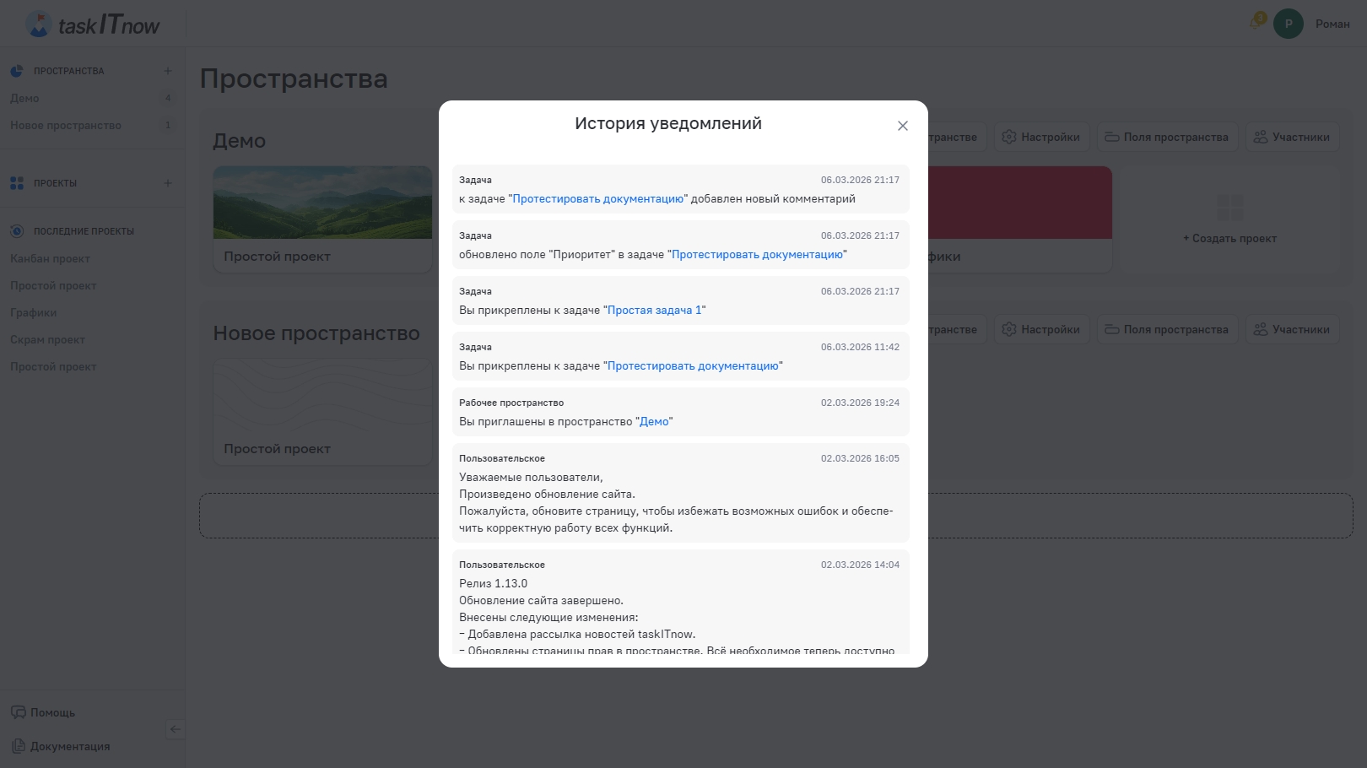Collapse the sidebar with arrow button
The height and width of the screenshot is (768, 1367).
[175, 729]
